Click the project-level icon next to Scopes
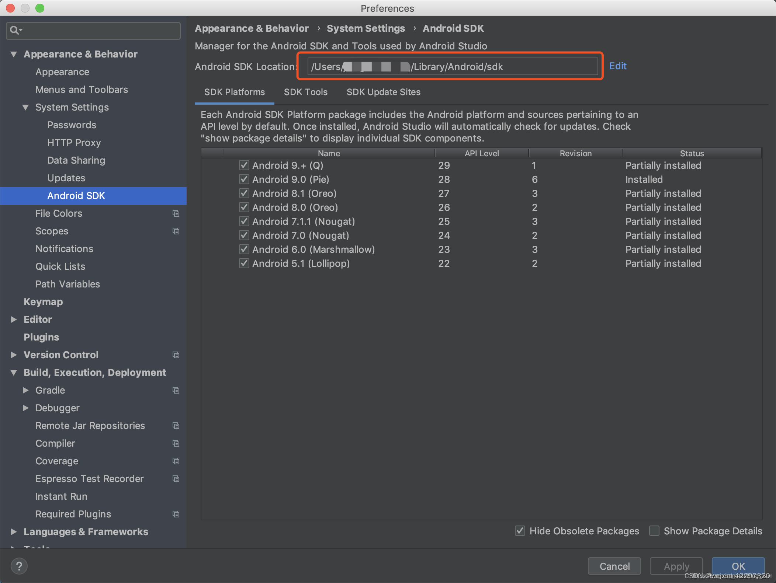This screenshot has height=583, width=776. click(176, 231)
